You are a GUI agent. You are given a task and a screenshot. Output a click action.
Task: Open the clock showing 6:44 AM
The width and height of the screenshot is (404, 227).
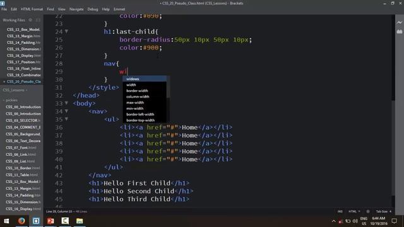tap(379, 221)
